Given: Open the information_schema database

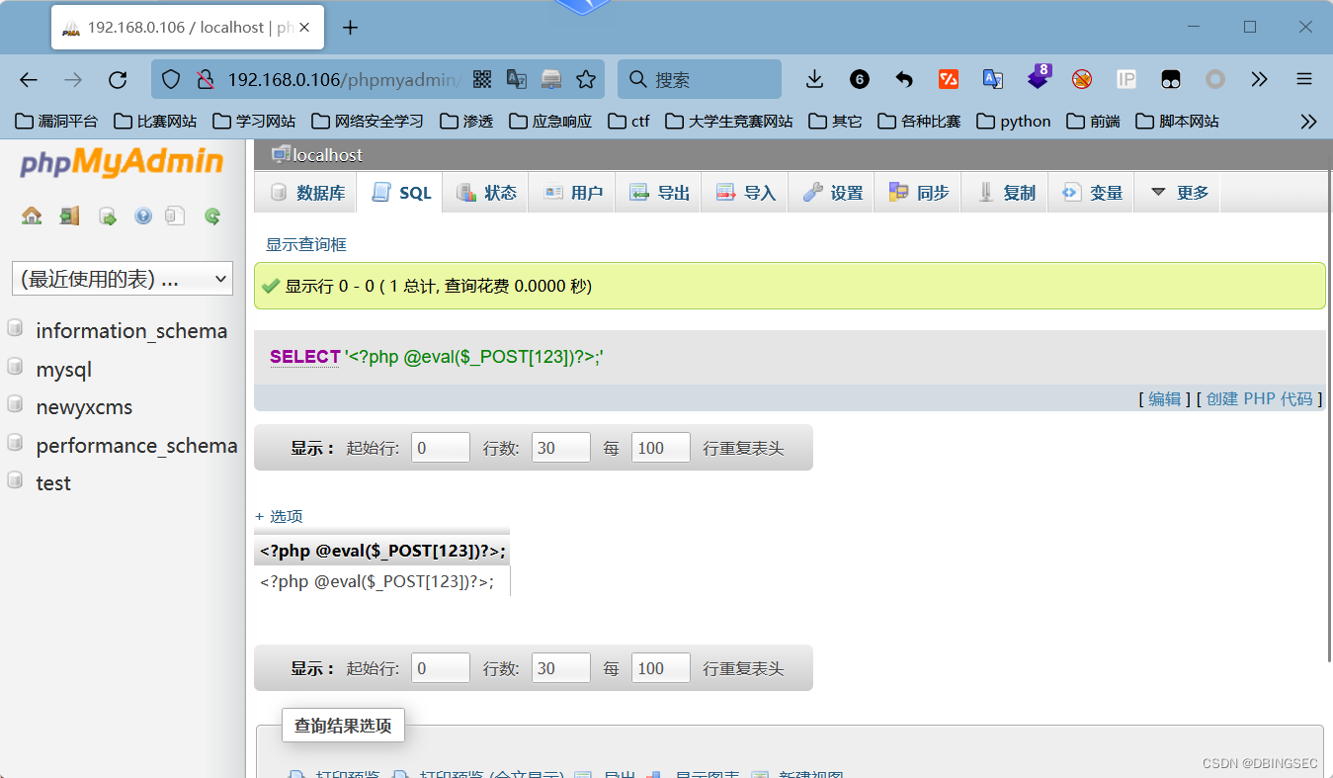Looking at the screenshot, I should 131,331.
